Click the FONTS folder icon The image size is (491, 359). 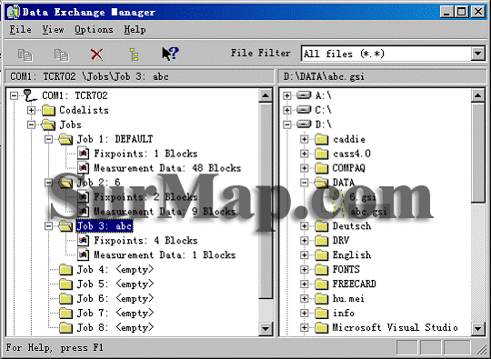pyautogui.click(x=321, y=270)
